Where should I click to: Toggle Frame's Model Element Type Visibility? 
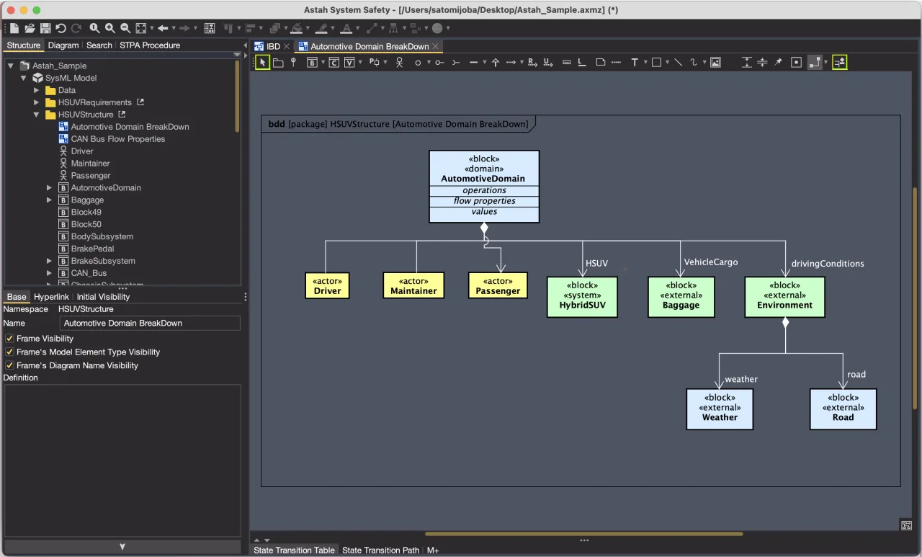[9, 352]
